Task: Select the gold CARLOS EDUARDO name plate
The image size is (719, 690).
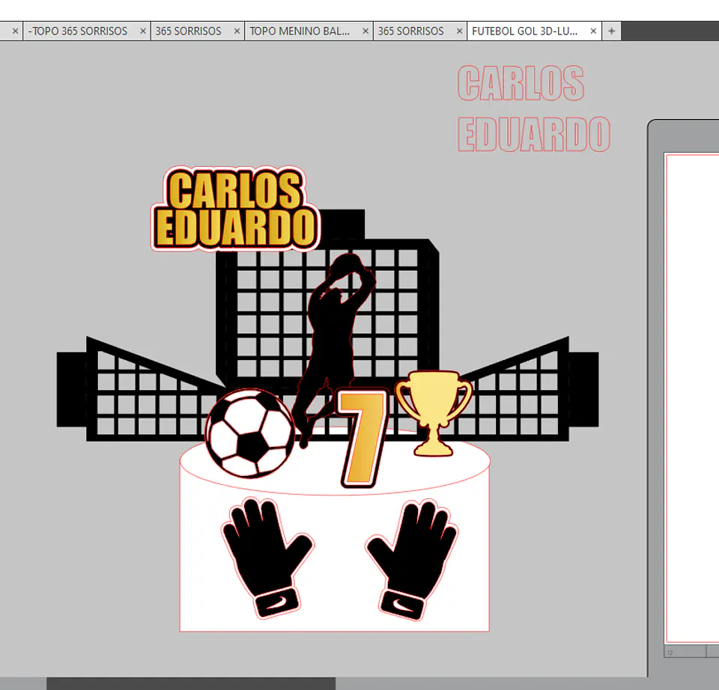Action: [235, 209]
